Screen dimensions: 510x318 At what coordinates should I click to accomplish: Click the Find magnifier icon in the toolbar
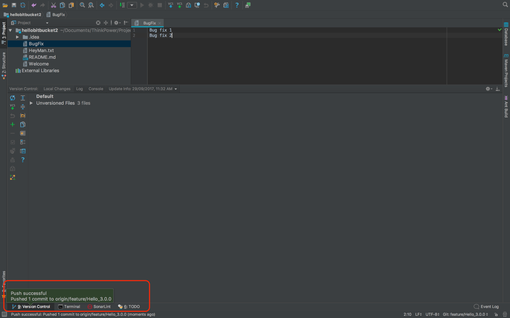(x=82, y=5)
